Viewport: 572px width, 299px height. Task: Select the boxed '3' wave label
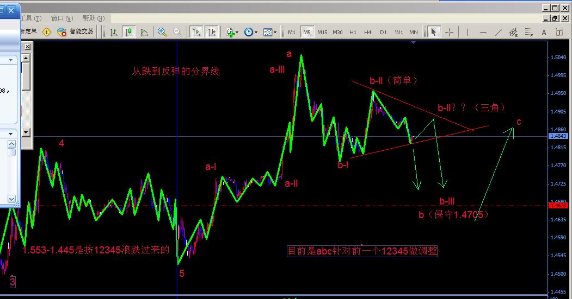pyautogui.click(x=13, y=282)
